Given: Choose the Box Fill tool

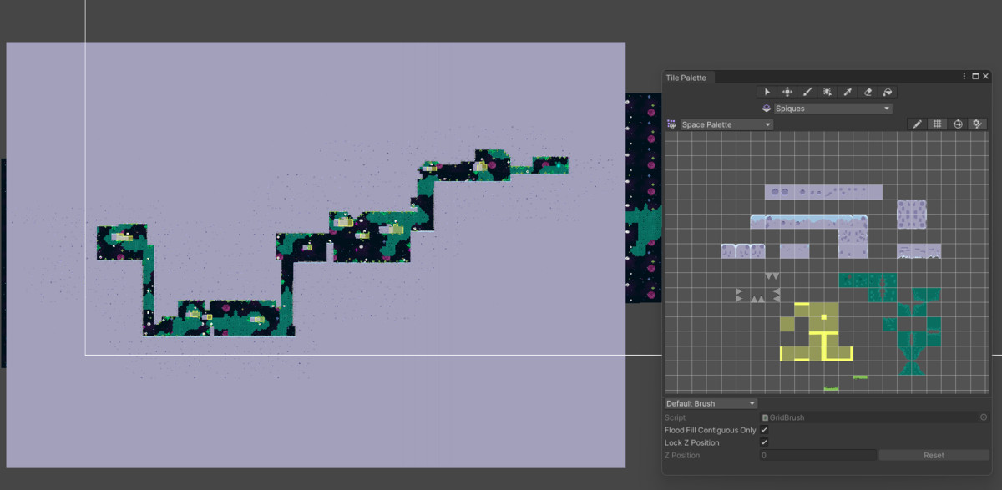Looking at the screenshot, I should [x=827, y=91].
